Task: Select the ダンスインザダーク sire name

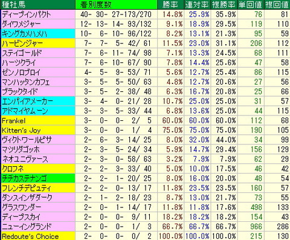Action: pos(27,198)
